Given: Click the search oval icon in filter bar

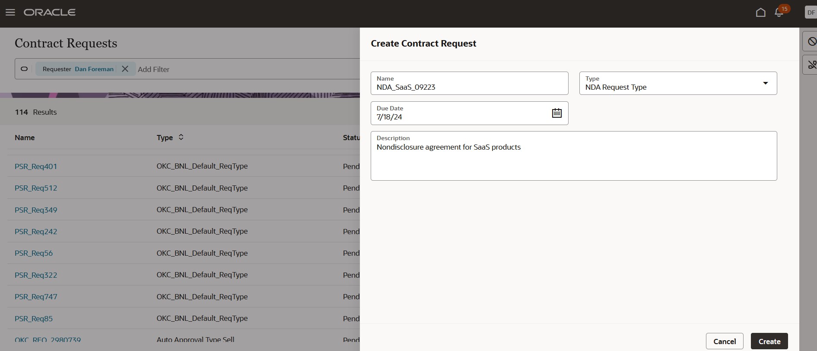Looking at the screenshot, I should pos(24,69).
